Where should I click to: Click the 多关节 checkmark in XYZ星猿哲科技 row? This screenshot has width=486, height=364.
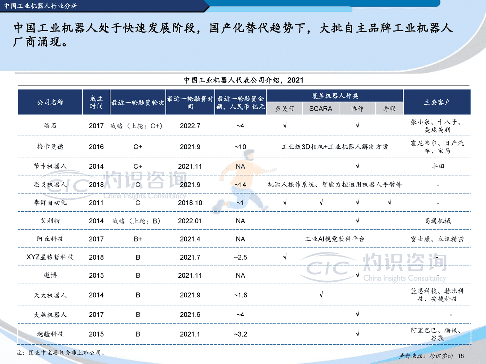tap(285, 257)
